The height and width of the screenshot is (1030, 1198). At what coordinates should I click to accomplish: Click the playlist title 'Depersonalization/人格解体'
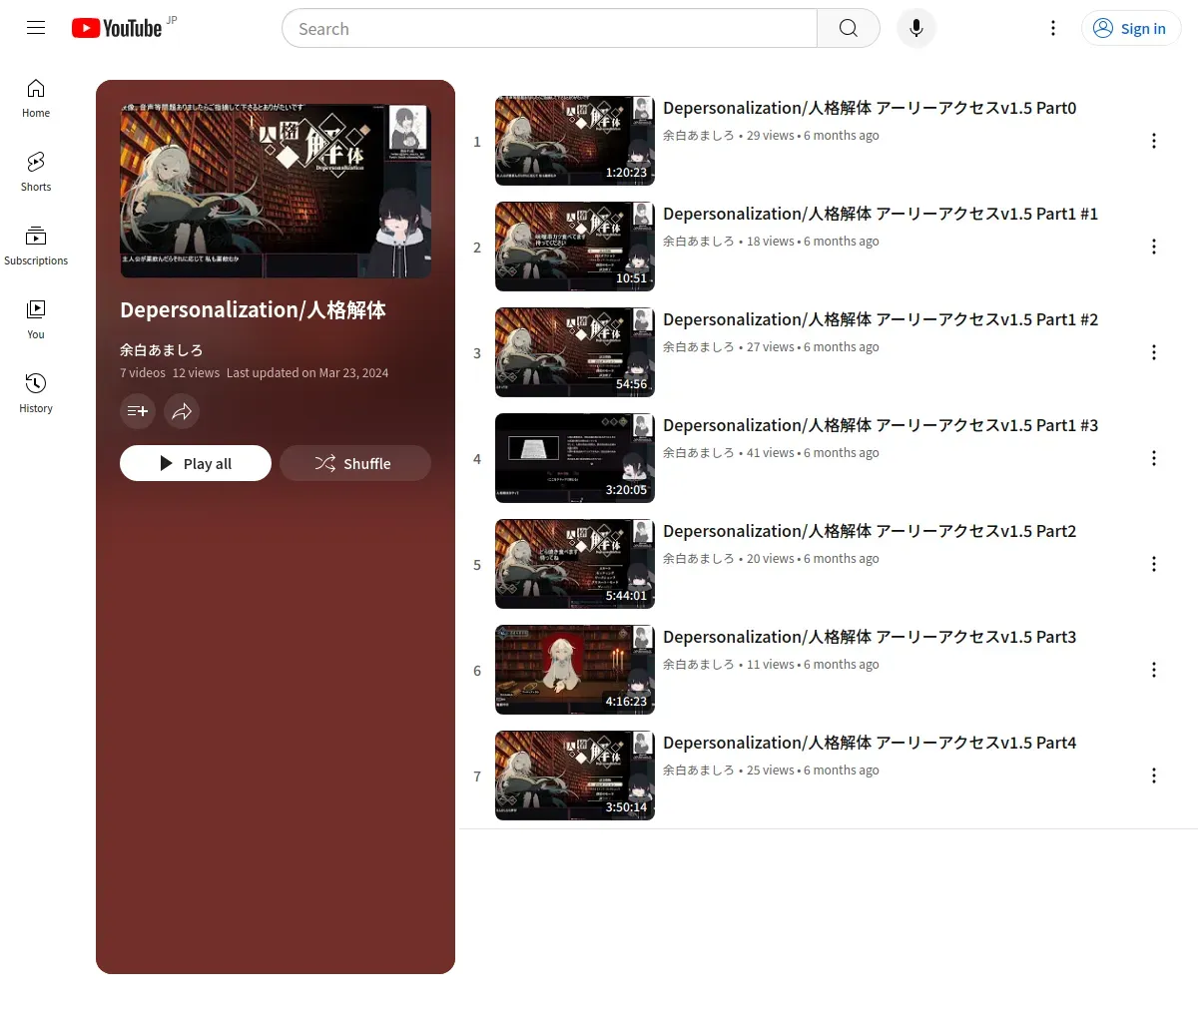click(x=253, y=310)
